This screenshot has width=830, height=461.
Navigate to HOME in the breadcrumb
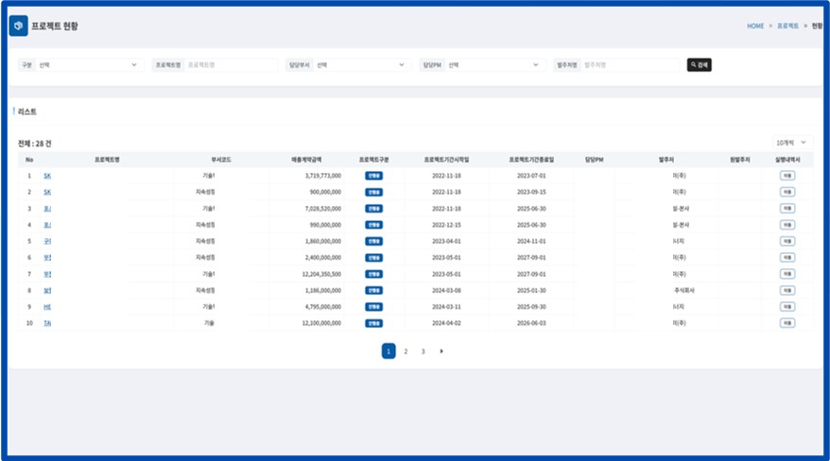pos(755,26)
